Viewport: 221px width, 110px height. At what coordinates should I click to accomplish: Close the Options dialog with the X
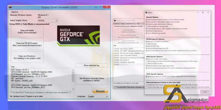pyautogui.click(x=208, y=12)
